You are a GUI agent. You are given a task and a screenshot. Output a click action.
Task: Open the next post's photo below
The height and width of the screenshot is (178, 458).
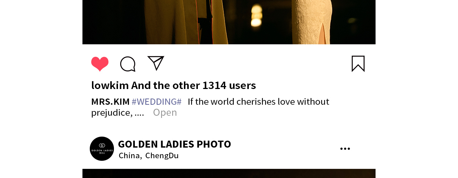229,174
